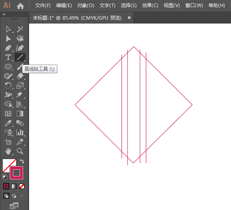Select the Line Segment tool
Image resolution: width=231 pixels, height=210 pixels.
pos(20,57)
